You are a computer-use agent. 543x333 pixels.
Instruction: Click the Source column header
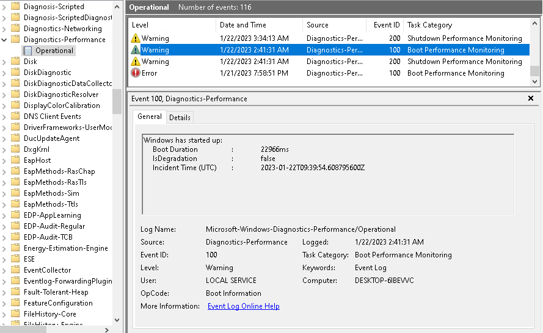click(x=334, y=25)
